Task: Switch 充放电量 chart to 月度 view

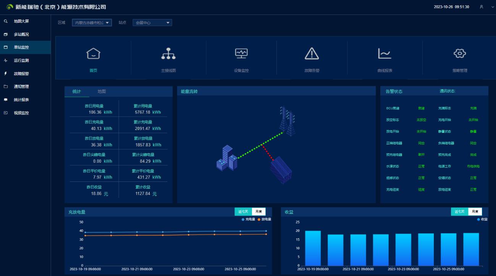Action: (259, 212)
